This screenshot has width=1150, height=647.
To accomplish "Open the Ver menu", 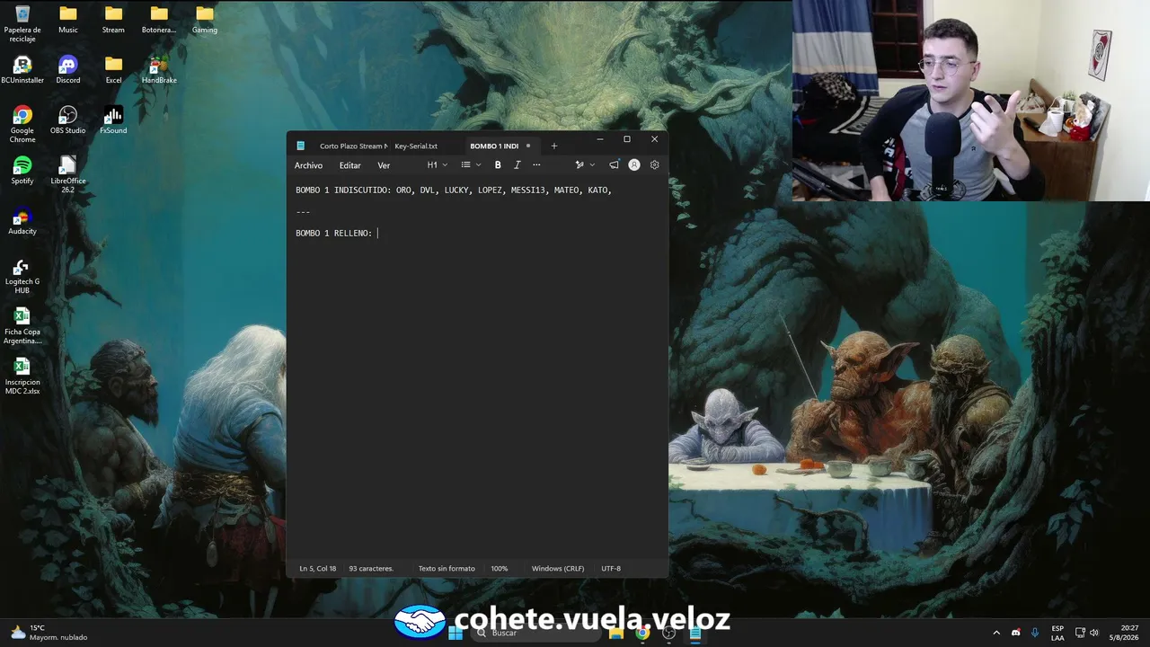I will coord(384,165).
